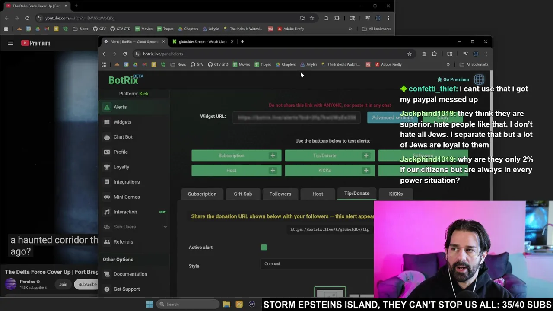The height and width of the screenshot is (311, 553).
Task: Switch to the KICKs tab
Action: tap(396, 194)
